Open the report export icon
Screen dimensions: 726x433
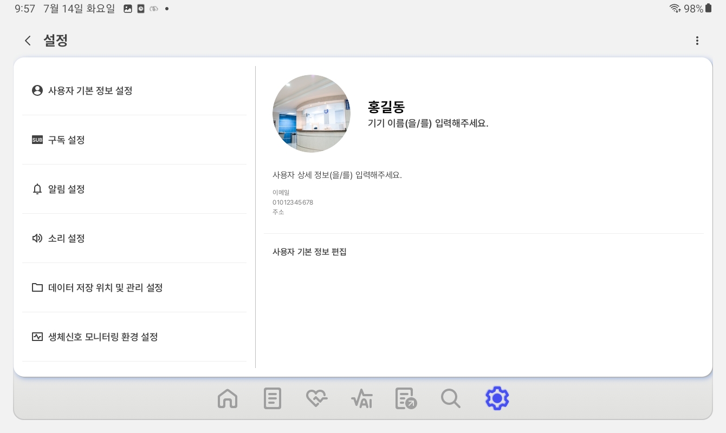pos(406,399)
